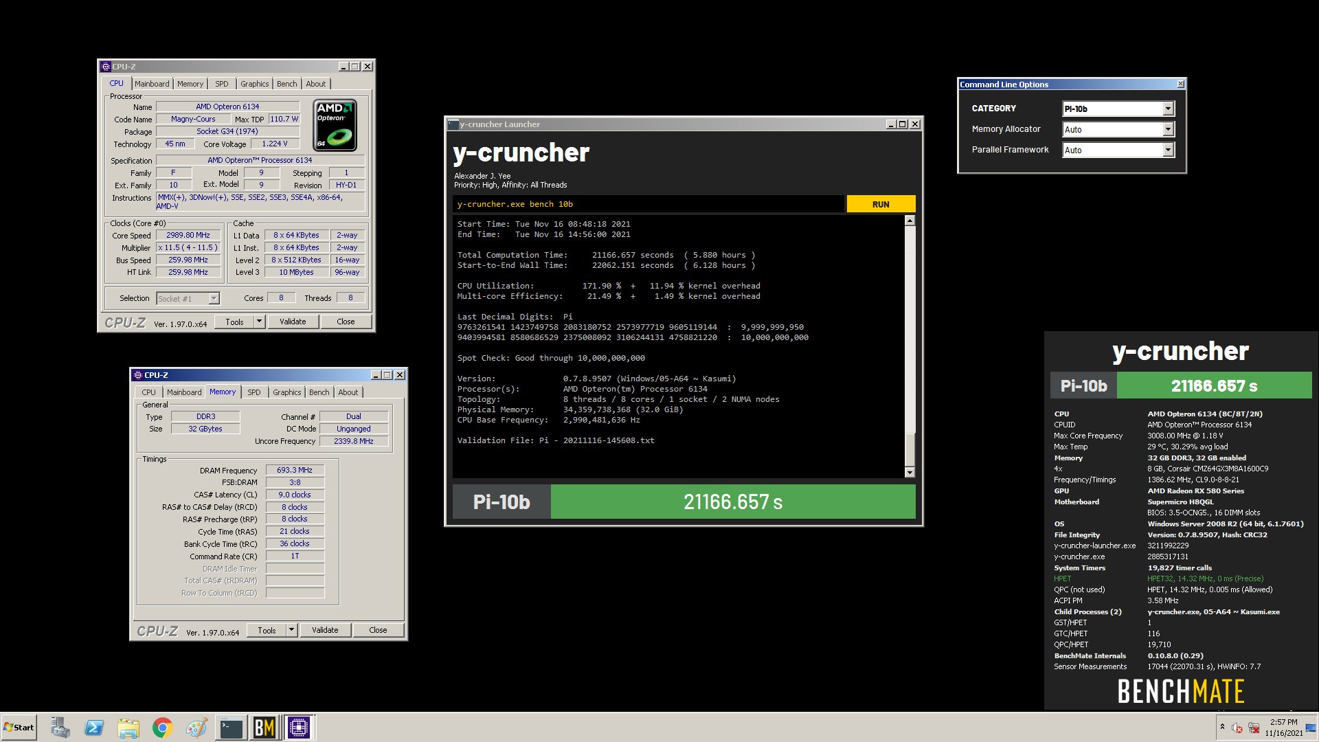Click the title bar icon of the CPU-Z Memory window
Viewport: 1319px width, 742px height.
pos(138,375)
